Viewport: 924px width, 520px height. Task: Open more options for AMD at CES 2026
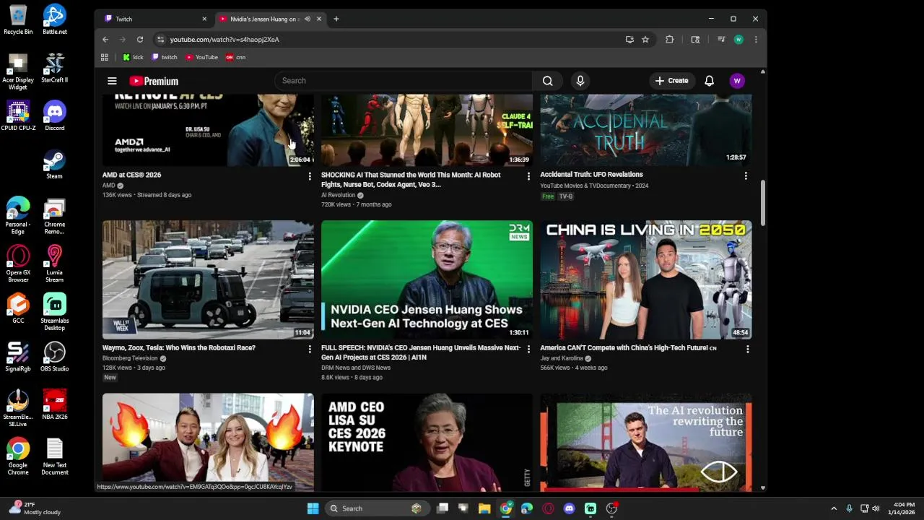click(310, 176)
